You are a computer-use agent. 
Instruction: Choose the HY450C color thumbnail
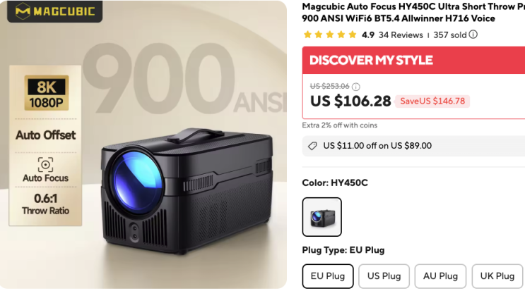(322, 217)
